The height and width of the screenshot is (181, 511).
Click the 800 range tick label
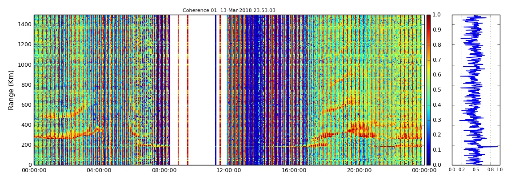[x=26, y=85]
